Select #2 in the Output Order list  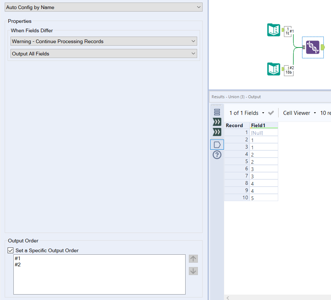click(x=17, y=264)
